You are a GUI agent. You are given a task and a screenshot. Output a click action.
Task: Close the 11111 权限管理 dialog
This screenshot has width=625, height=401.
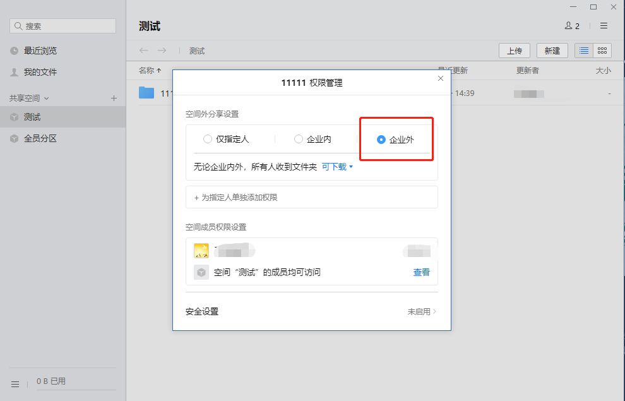441,78
